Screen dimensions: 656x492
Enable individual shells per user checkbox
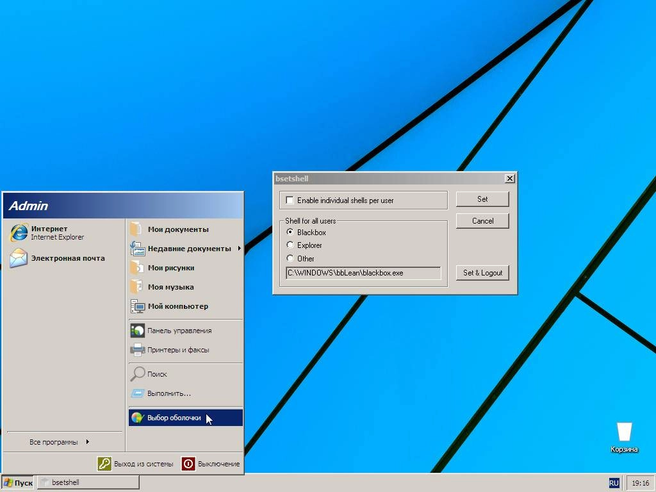point(290,200)
